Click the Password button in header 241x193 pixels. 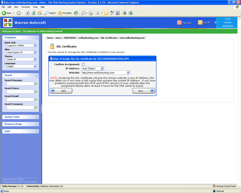pos(184,23)
